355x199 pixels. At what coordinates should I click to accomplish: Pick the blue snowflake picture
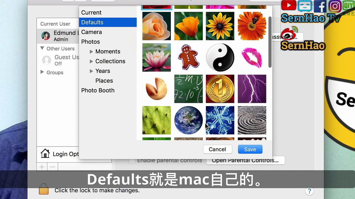[x=220, y=120]
